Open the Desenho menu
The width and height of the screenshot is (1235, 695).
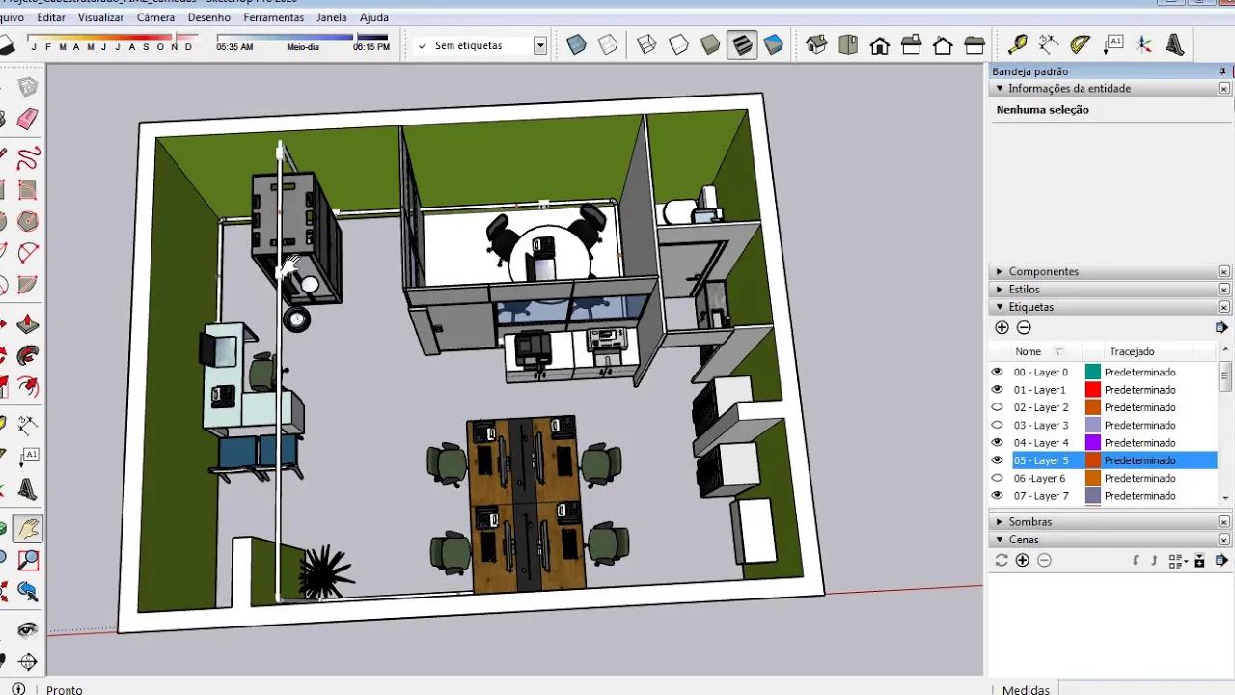(x=209, y=17)
